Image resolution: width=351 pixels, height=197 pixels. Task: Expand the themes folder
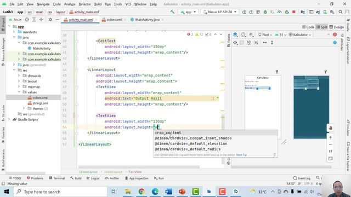[24, 108]
